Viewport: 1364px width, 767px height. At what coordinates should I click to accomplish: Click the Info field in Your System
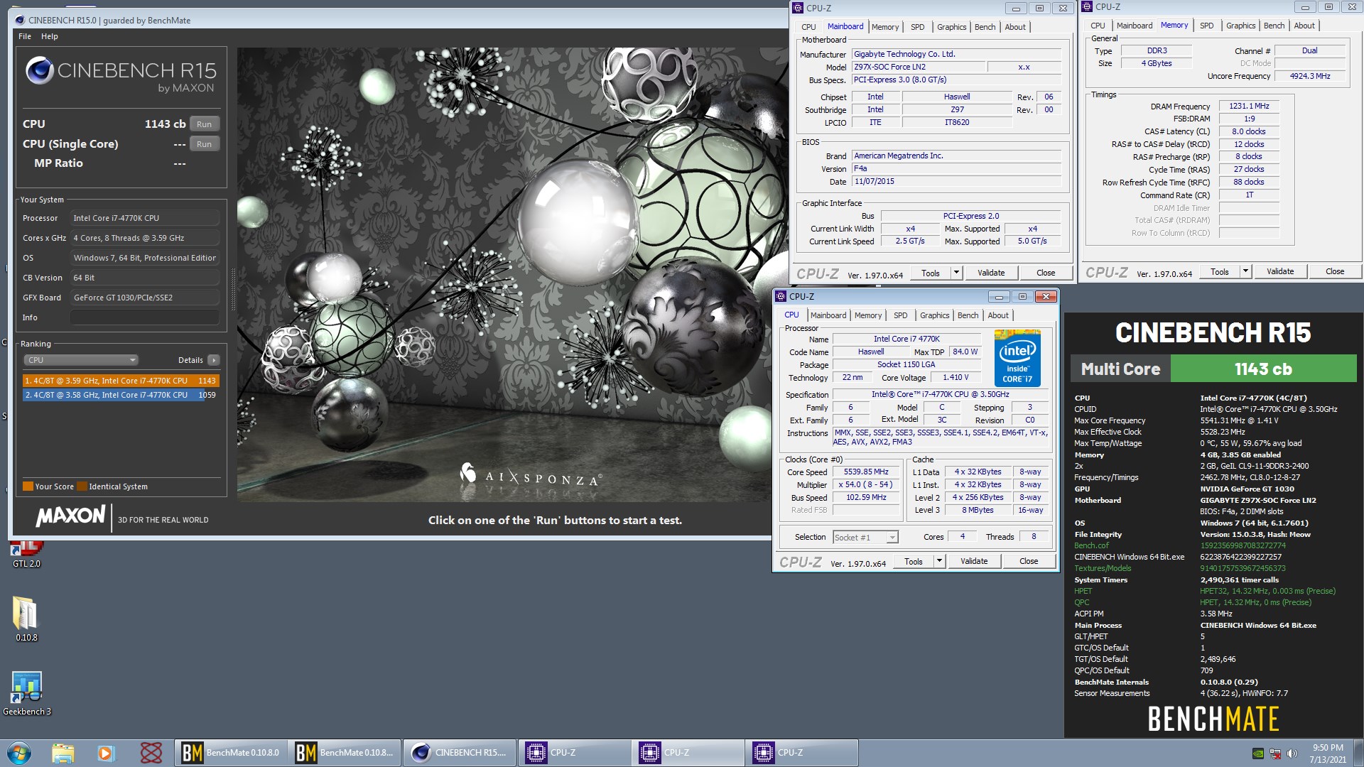[144, 317]
